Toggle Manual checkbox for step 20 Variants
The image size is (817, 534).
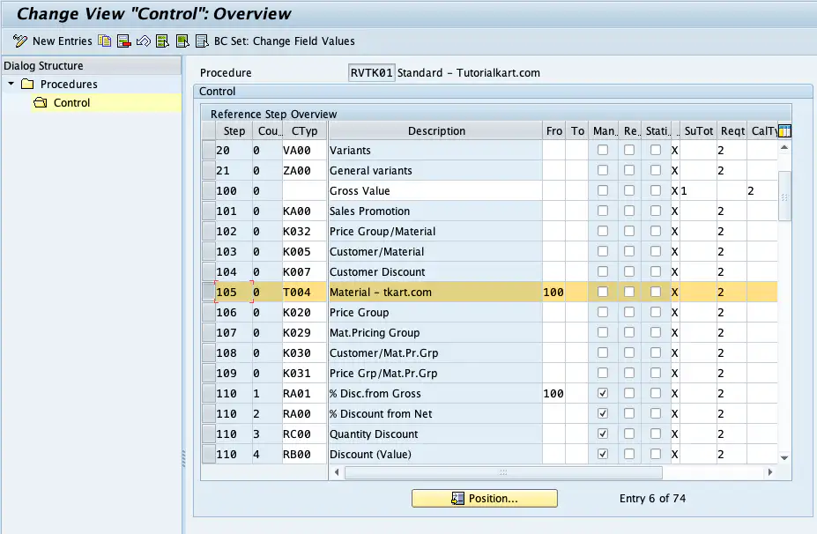[603, 150]
